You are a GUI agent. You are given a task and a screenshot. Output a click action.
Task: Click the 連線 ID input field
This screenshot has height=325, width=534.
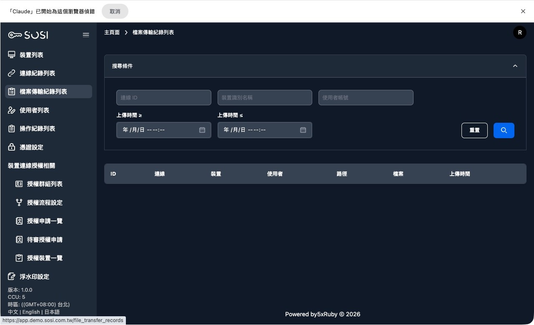[x=163, y=97]
